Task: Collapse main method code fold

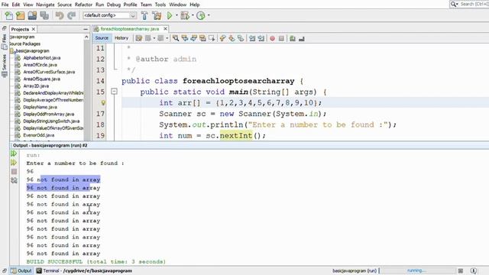Action: click(x=114, y=92)
